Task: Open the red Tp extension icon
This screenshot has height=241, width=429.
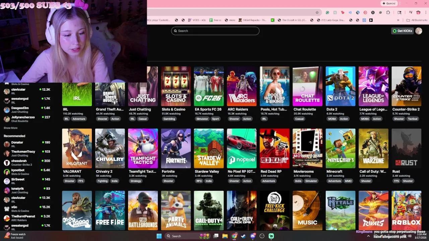Action: [343, 12]
